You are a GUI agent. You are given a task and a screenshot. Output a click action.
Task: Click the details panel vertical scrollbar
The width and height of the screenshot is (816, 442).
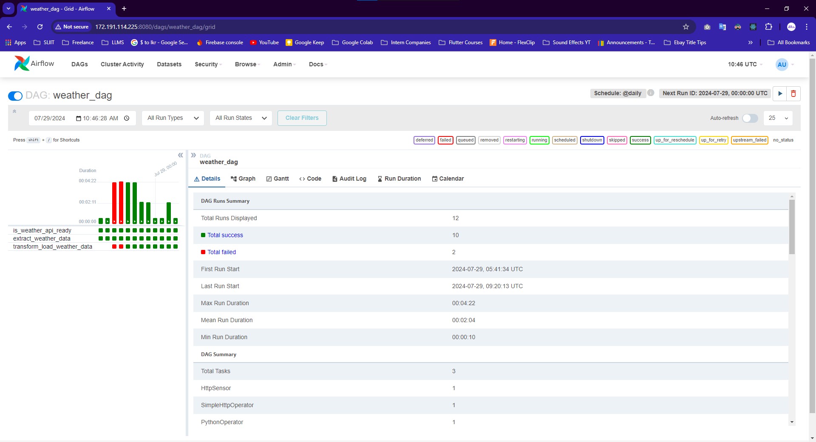tap(792, 227)
